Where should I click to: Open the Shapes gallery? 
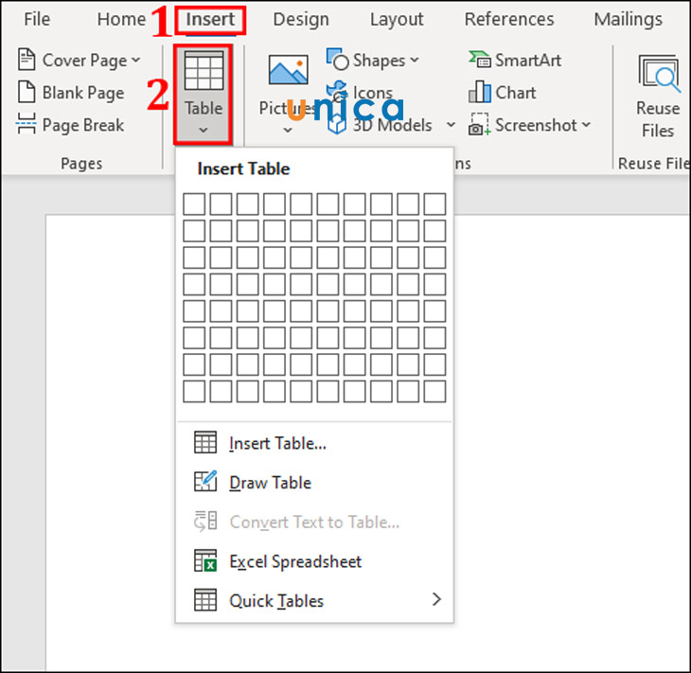(374, 61)
